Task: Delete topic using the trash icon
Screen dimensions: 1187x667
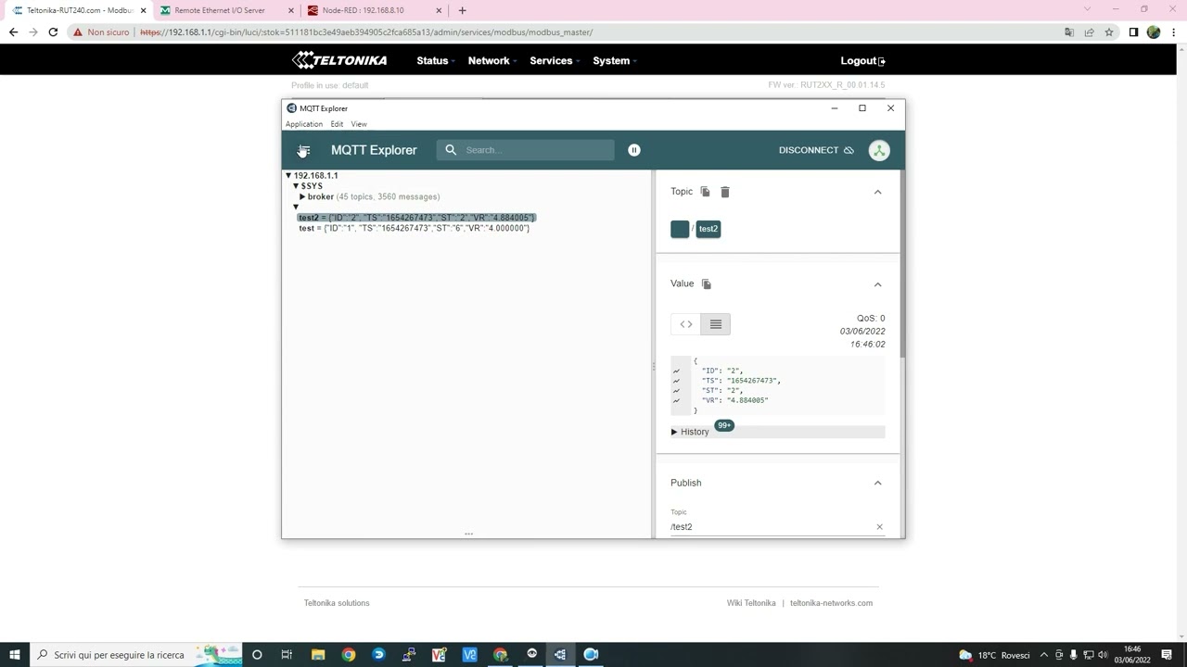Action: coord(725,192)
